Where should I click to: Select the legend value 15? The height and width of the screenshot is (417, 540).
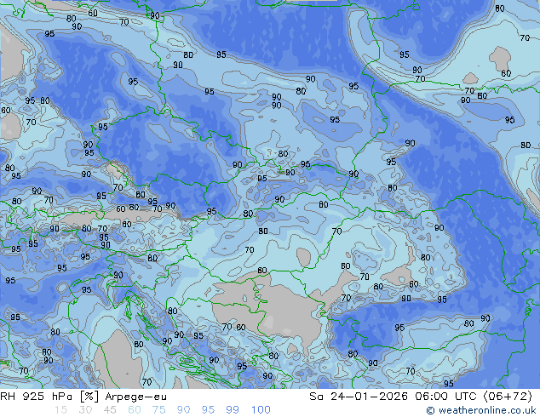(x=61, y=410)
